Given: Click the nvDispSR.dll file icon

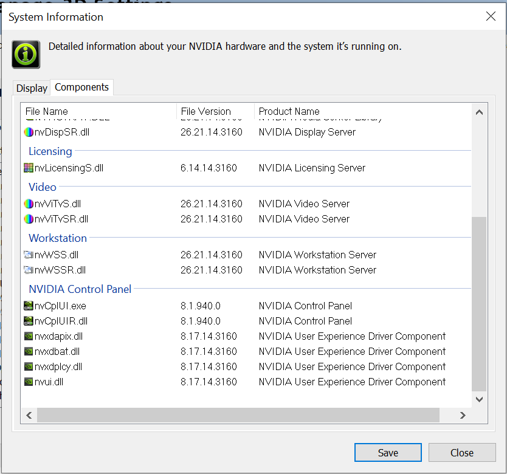Looking at the screenshot, I should coord(29,132).
